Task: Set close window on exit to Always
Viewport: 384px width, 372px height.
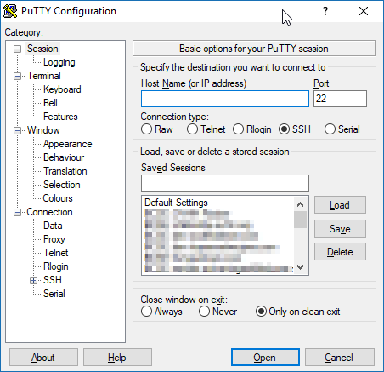Action: pyautogui.click(x=161, y=312)
